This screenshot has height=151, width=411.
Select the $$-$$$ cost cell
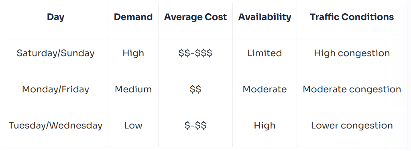point(195,53)
